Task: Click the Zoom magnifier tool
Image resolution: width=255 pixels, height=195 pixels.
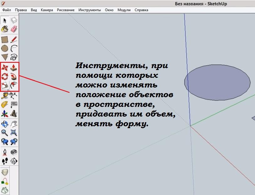Action: tap(5, 132)
